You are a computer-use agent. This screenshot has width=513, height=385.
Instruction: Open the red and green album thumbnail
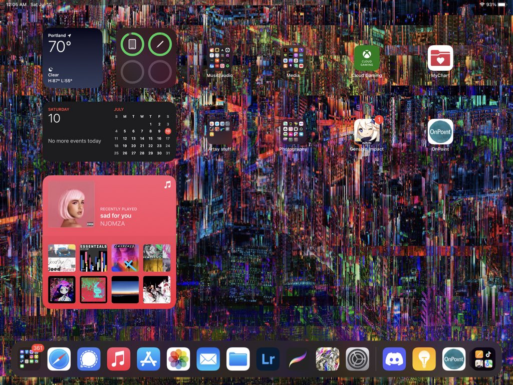94,290
